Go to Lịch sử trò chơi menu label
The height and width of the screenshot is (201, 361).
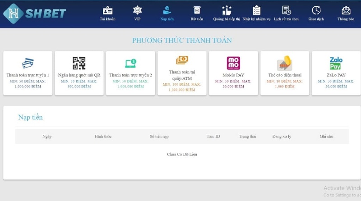(x=286, y=19)
